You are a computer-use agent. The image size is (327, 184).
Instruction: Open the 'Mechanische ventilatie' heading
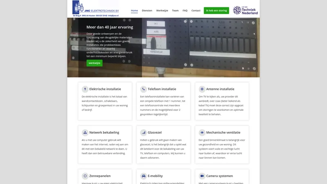[223, 132]
